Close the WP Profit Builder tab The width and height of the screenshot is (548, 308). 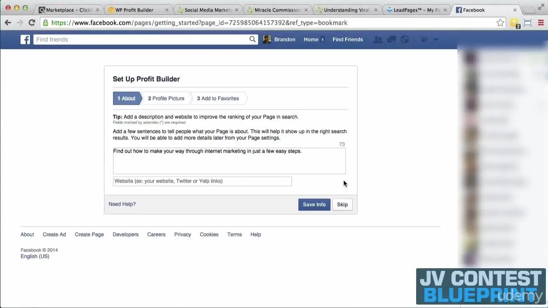point(167,10)
